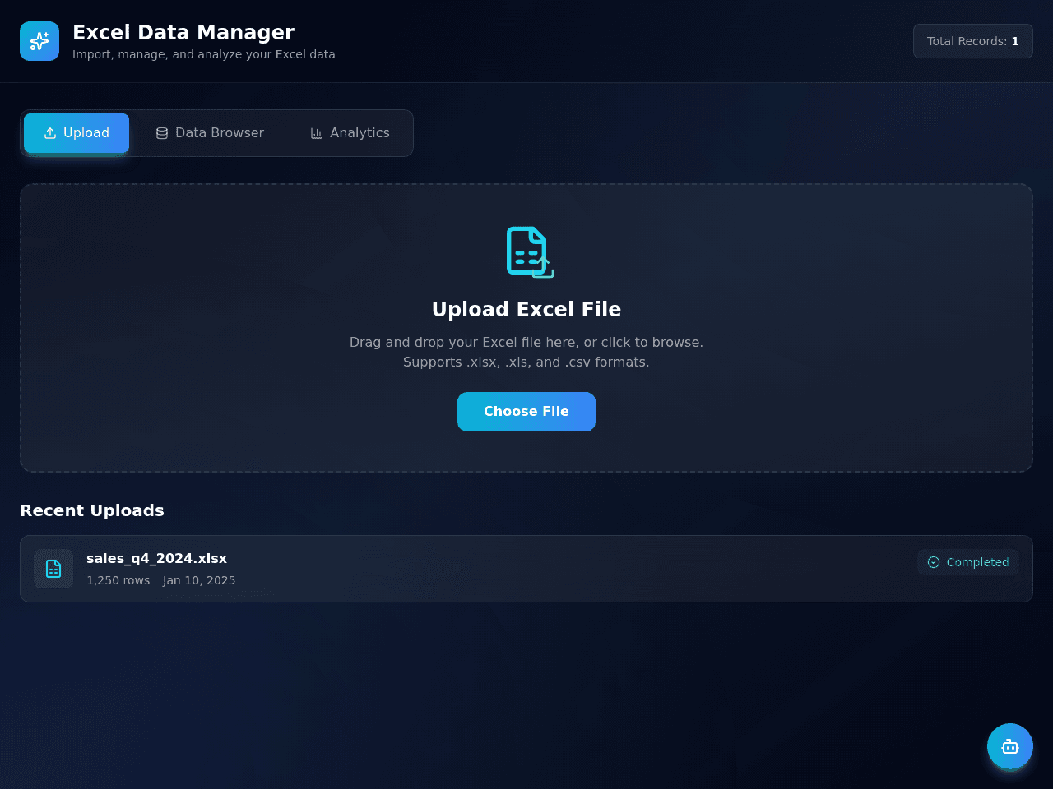Screen dimensions: 1053x789
Task: Switch to the Upload tab
Action: pyautogui.click(x=77, y=133)
